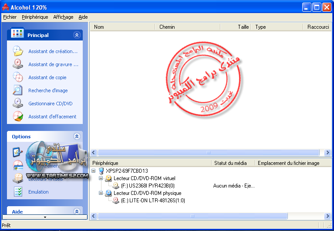Launch Assistant de création link

(53, 51)
